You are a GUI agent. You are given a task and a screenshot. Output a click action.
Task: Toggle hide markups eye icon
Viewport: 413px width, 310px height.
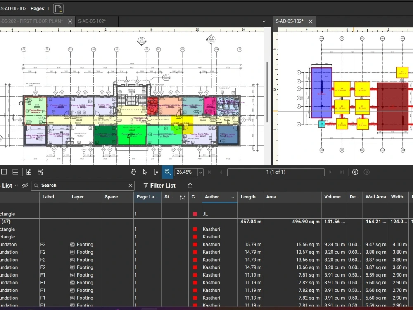coord(25,186)
